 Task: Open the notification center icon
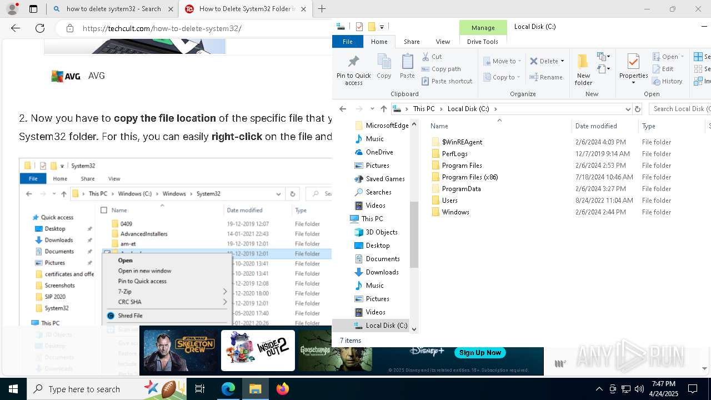[x=693, y=389]
